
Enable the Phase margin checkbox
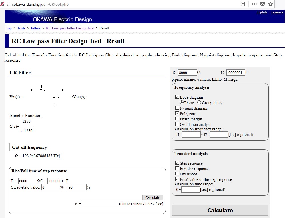(177, 119)
